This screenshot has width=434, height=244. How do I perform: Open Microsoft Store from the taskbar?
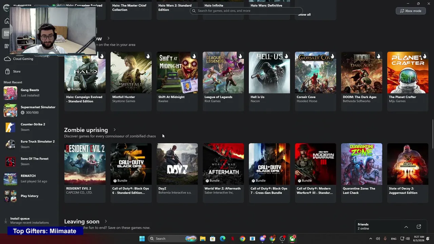(x=213, y=239)
